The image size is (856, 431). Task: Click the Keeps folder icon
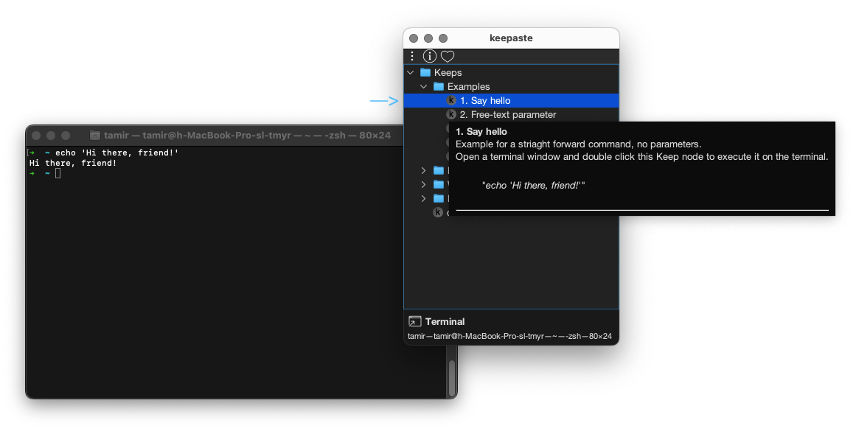coord(425,72)
